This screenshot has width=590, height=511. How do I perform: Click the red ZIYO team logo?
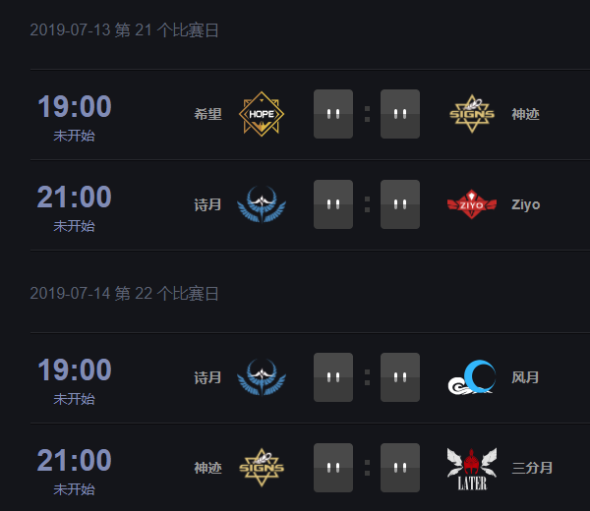click(472, 204)
